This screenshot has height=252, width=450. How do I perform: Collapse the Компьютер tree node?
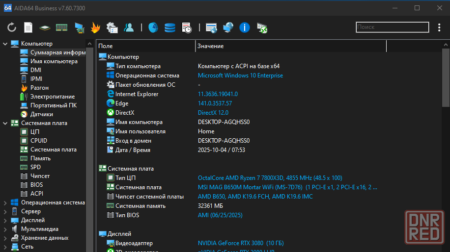pyautogui.click(x=5, y=44)
